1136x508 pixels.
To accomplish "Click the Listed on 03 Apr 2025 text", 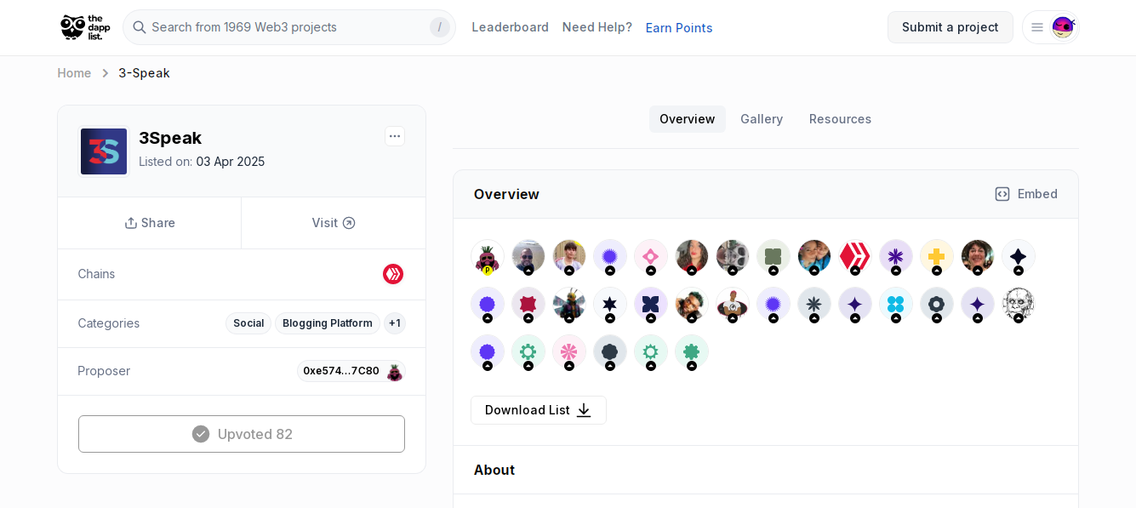I will tap(202, 162).
